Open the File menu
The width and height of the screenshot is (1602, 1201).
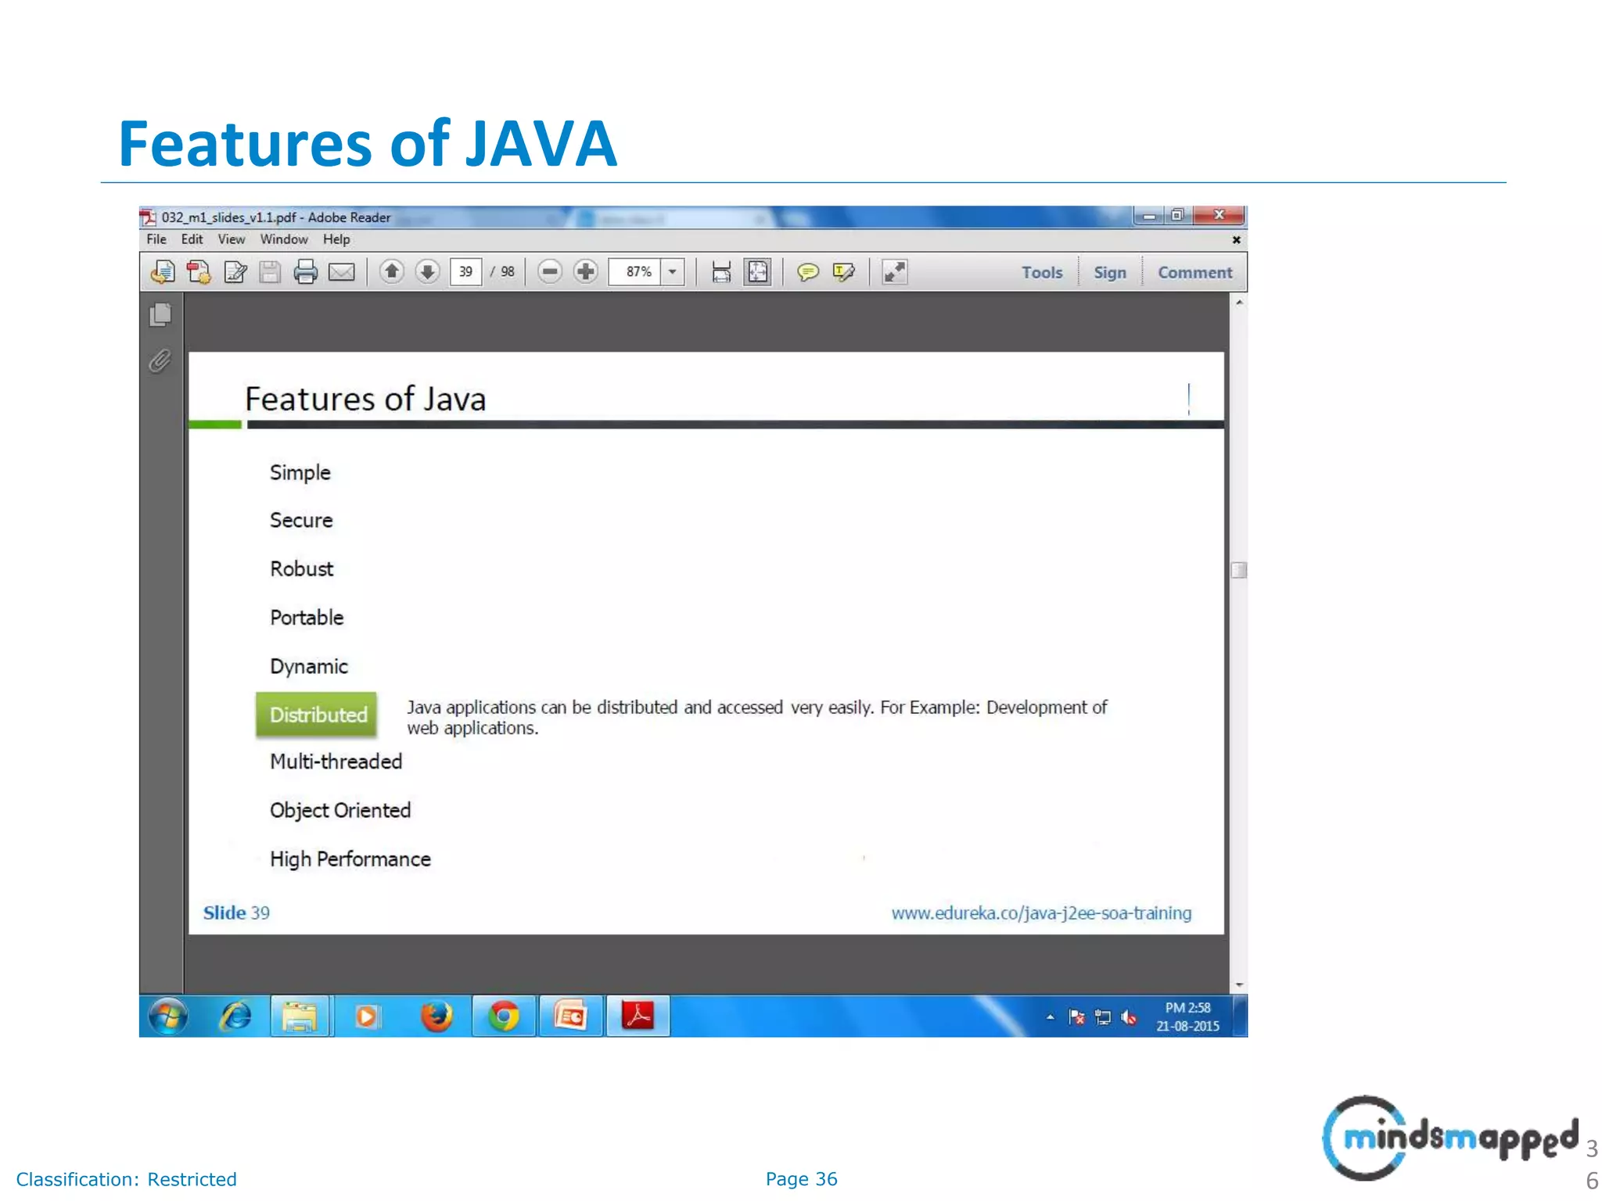156,239
